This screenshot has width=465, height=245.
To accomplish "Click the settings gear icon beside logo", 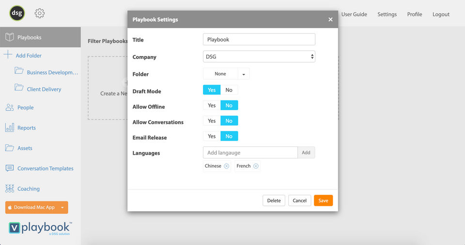I will click(40, 14).
